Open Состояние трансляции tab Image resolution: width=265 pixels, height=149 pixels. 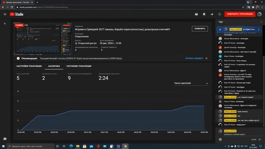(79, 66)
